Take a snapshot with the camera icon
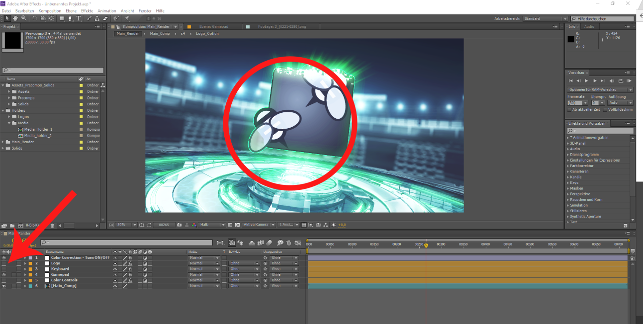The image size is (643, 324). (179, 225)
